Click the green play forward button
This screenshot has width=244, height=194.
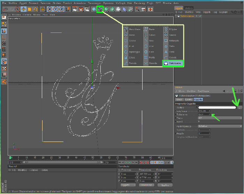tap(130, 162)
